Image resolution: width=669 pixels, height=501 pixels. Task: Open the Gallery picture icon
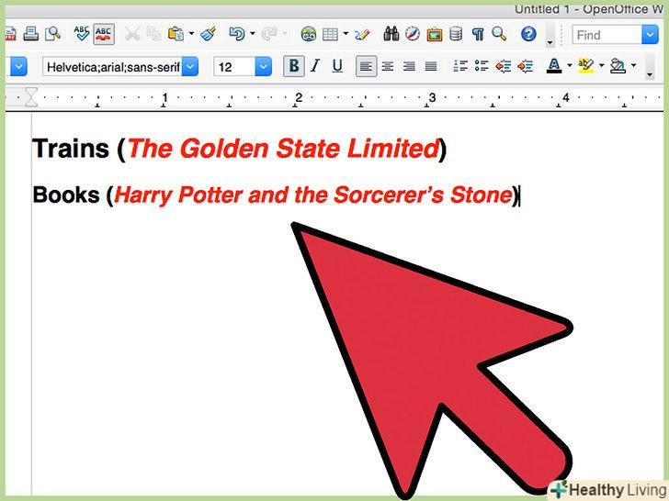click(x=435, y=34)
